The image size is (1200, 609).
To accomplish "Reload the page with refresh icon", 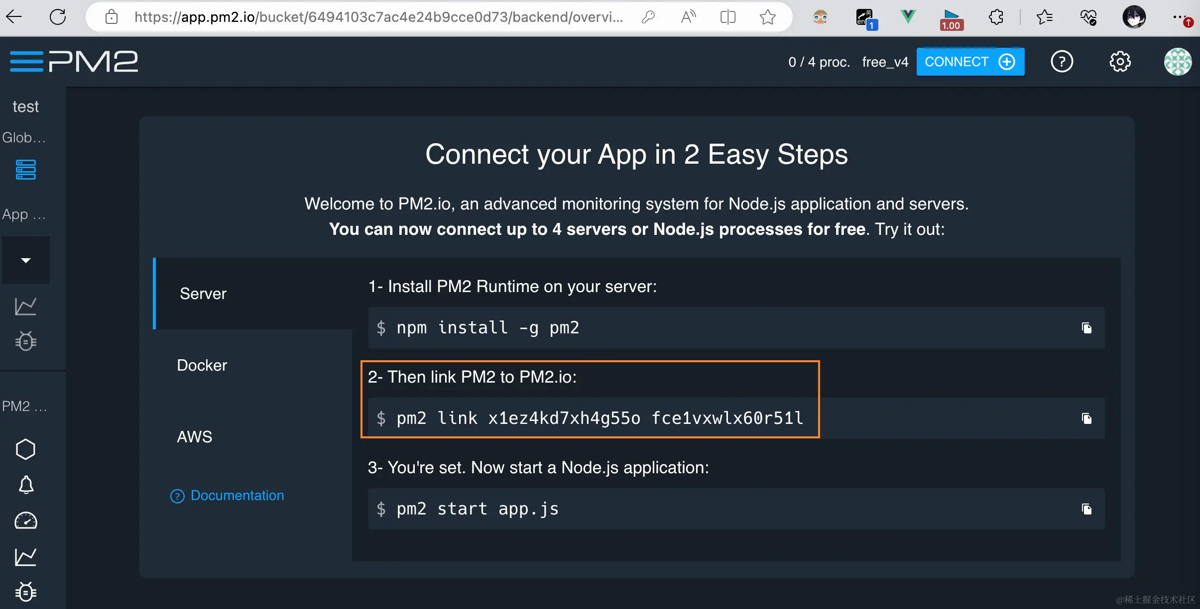I will [58, 17].
